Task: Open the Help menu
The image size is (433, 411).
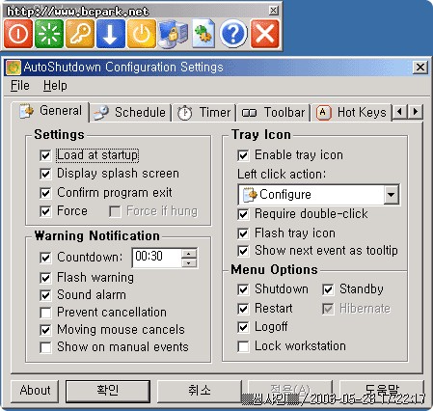Action: (55, 86)
